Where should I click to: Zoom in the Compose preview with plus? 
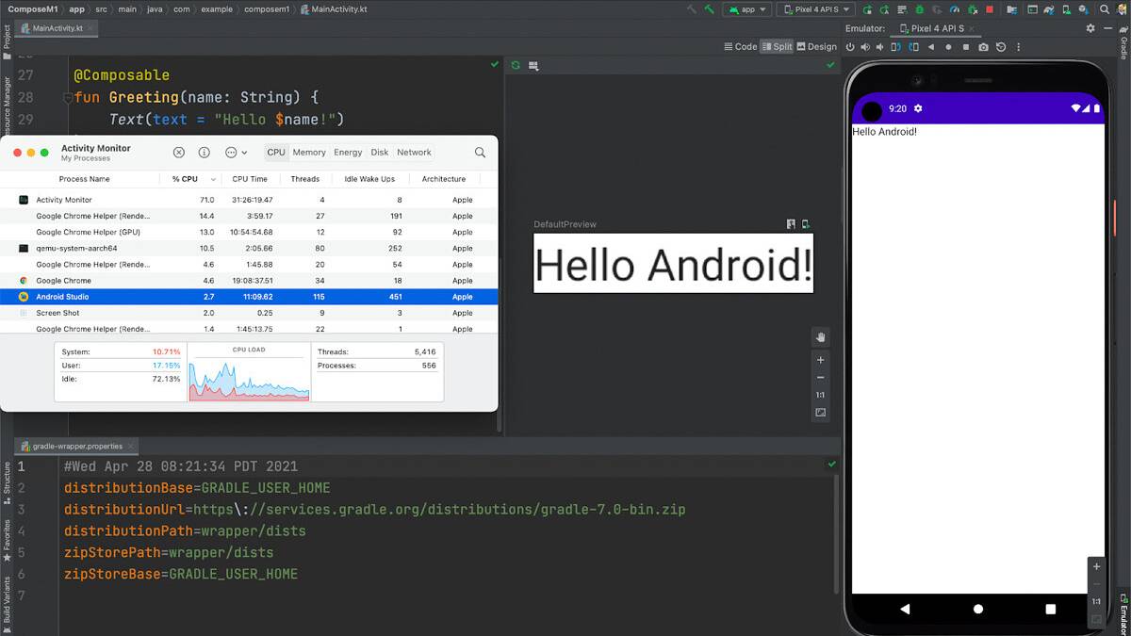(x=820, y=360)
